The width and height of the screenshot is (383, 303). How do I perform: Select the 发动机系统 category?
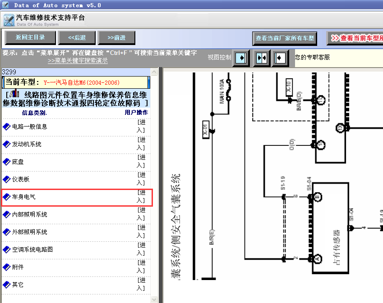coord(27,145)
